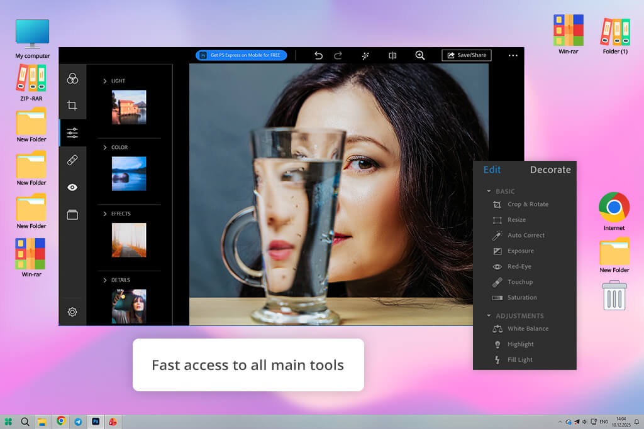
Task: Choose Saturation in Edit panel
Action: pos(514,298)
